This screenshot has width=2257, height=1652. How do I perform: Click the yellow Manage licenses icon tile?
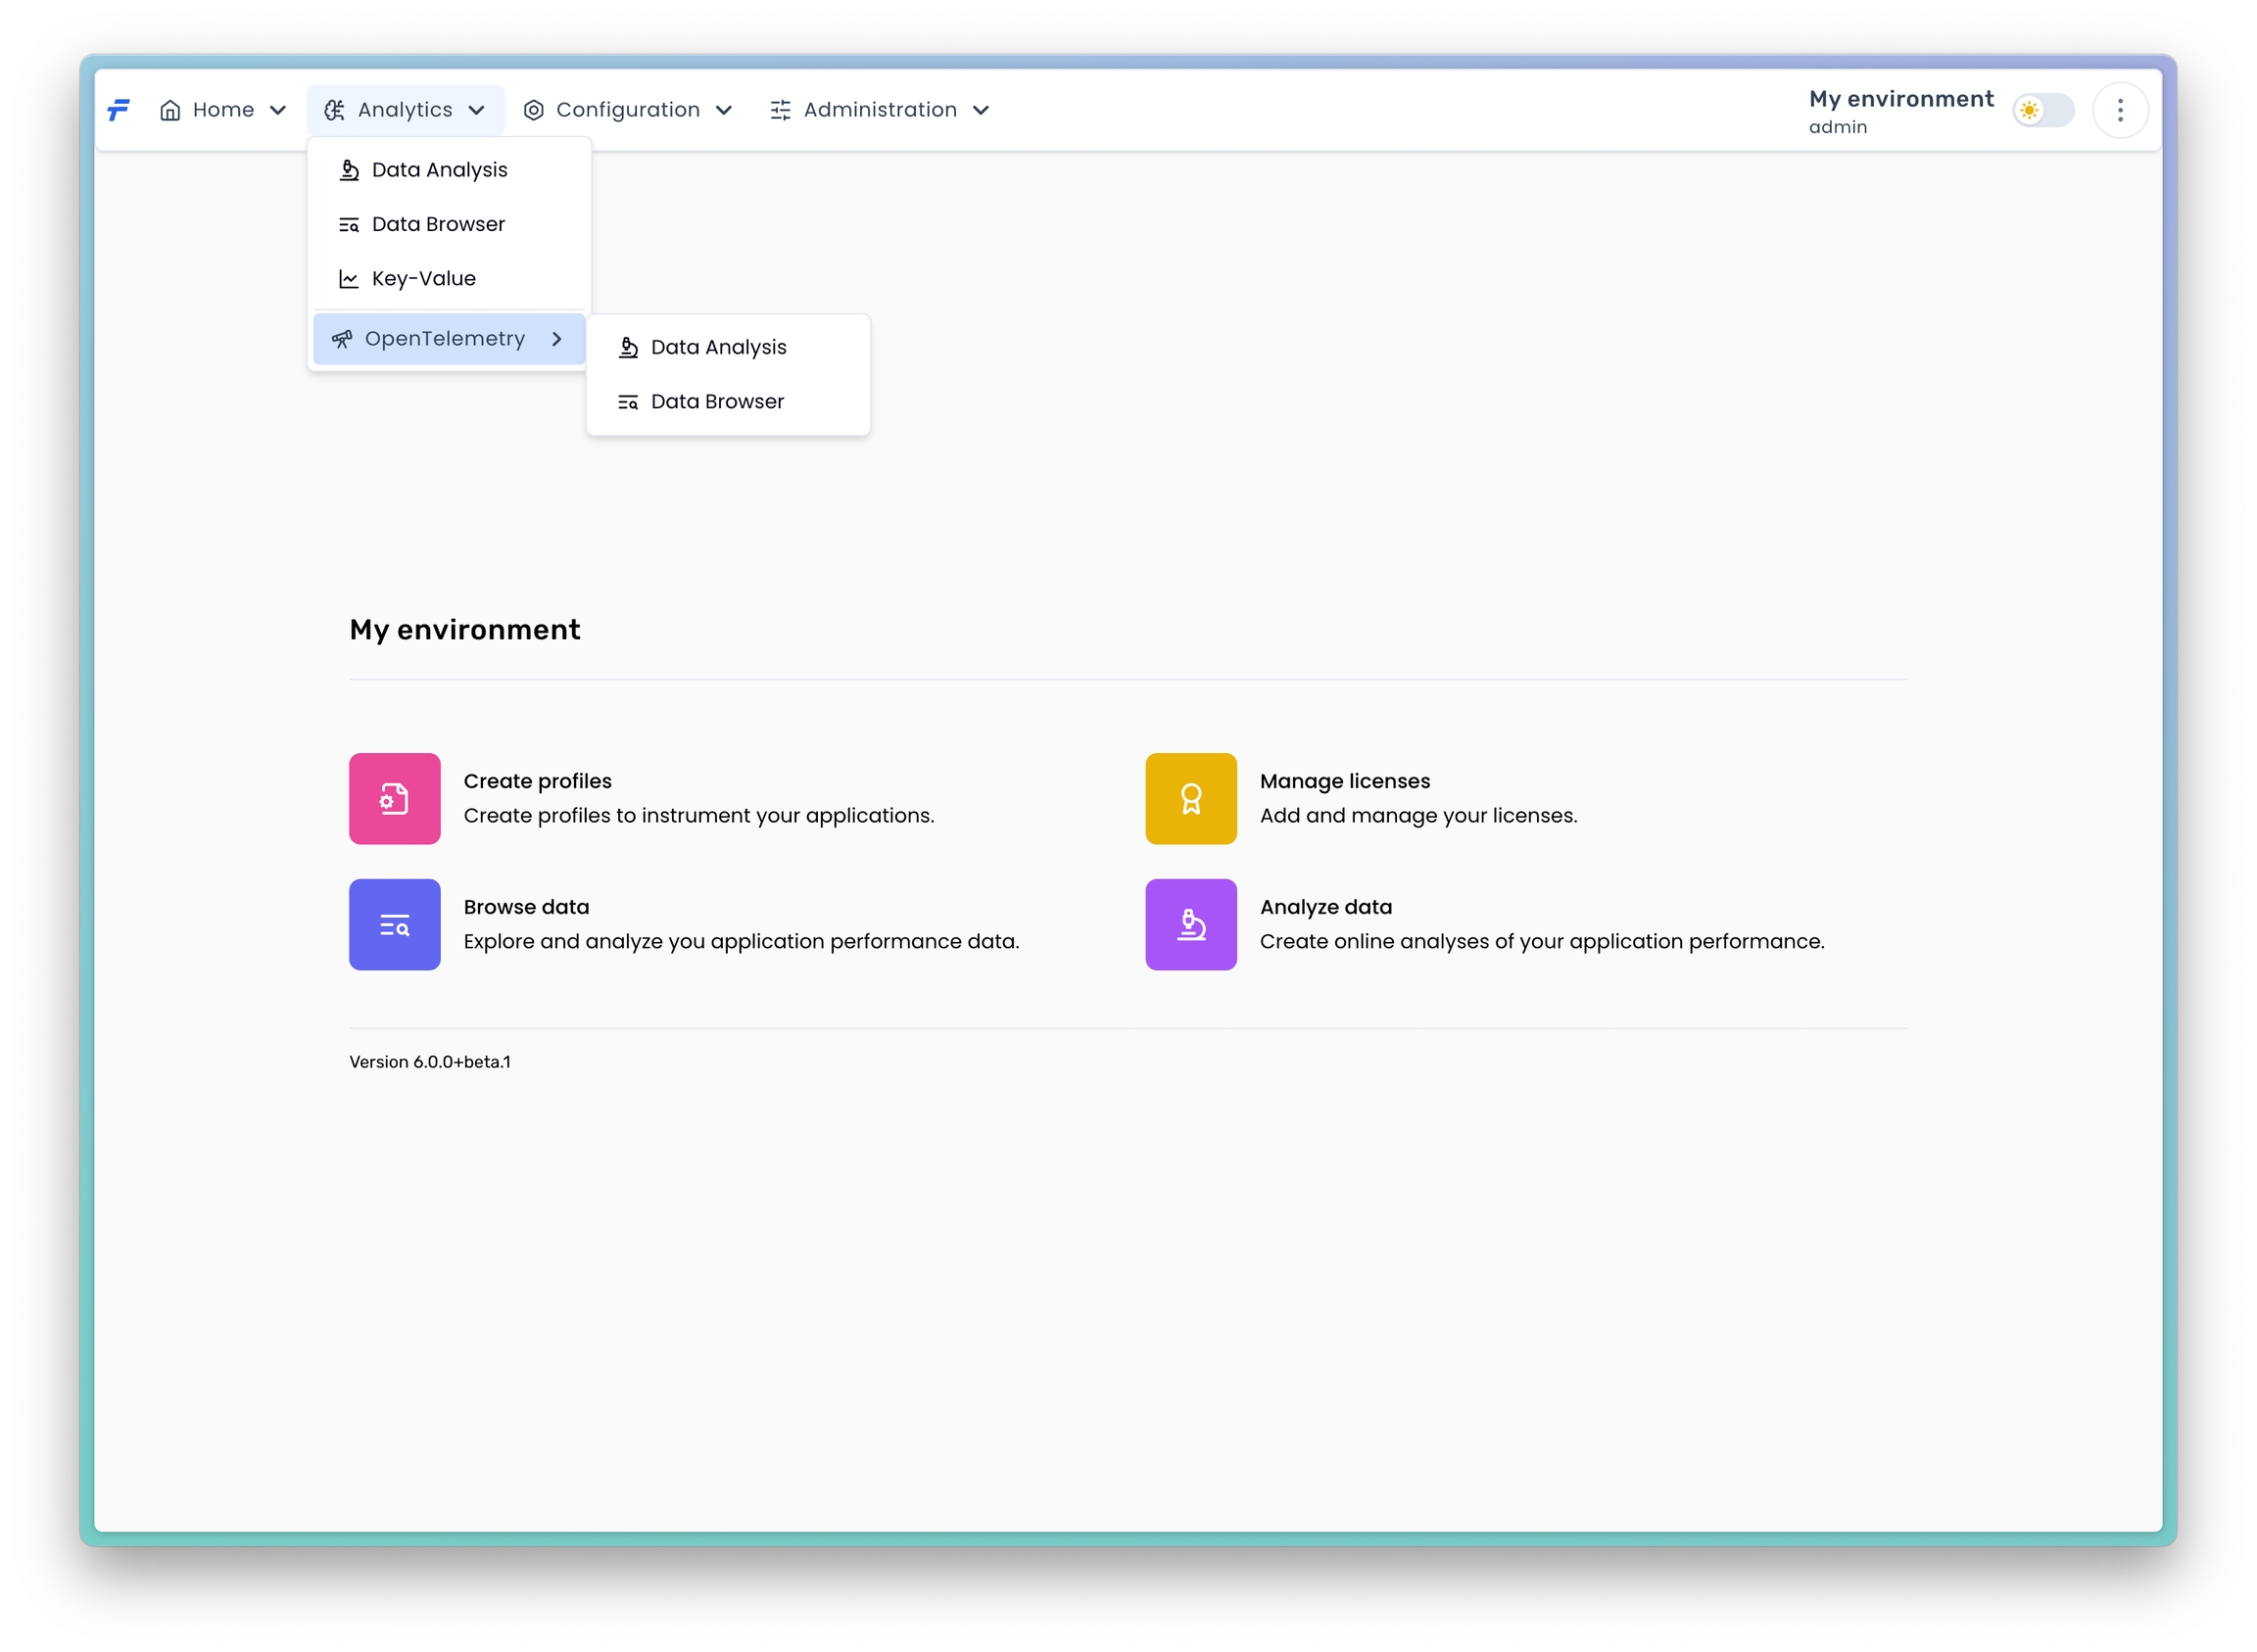(1190, 798)
